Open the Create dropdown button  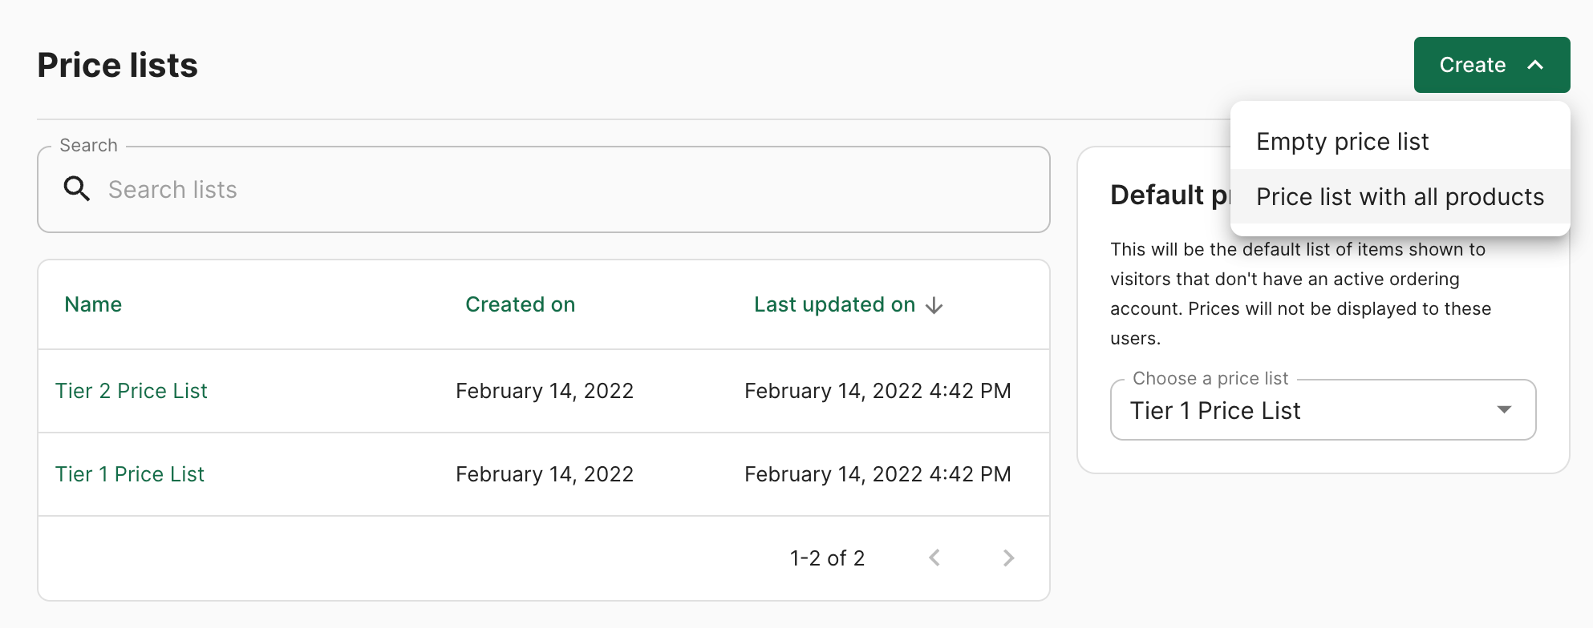point(1491,65)
